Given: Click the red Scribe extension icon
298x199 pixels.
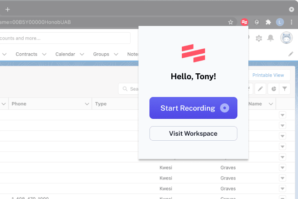Looking at the screenshot, I should 244,22.
